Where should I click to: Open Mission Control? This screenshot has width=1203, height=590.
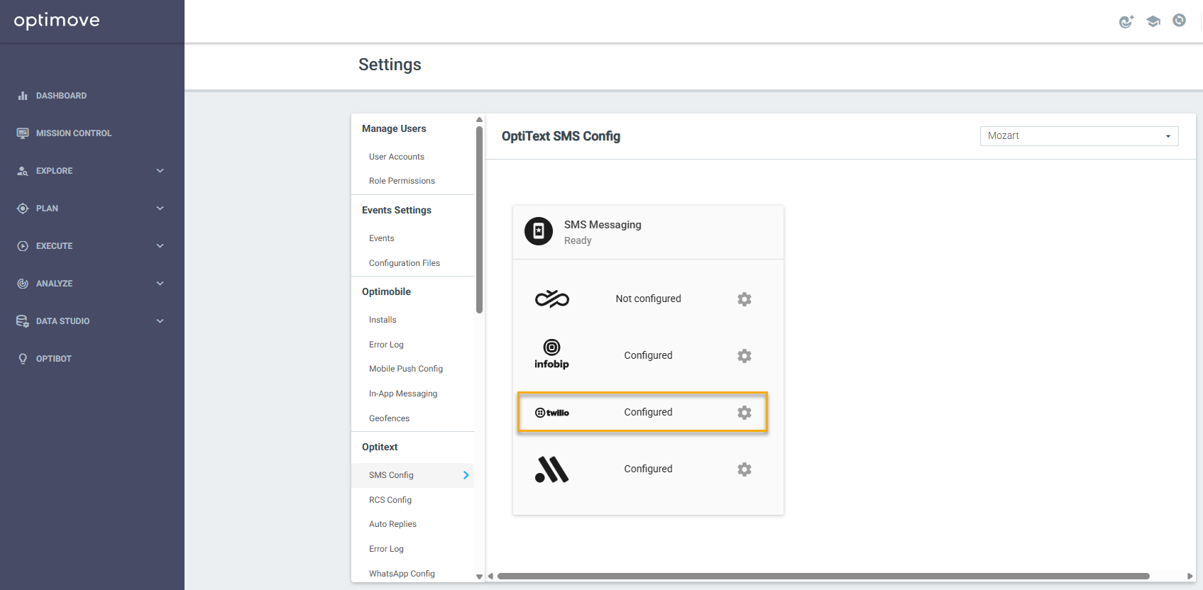click(74, 133)
